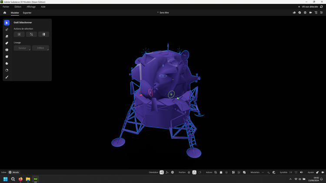The image size is (326, 183).
Task: Click the Modèle scene button
Action: point(14,172)
